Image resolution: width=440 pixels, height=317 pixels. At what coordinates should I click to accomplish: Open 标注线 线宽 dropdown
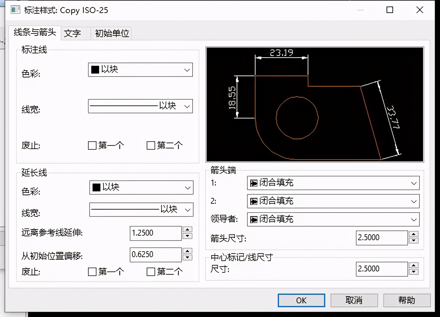point(140,106)
